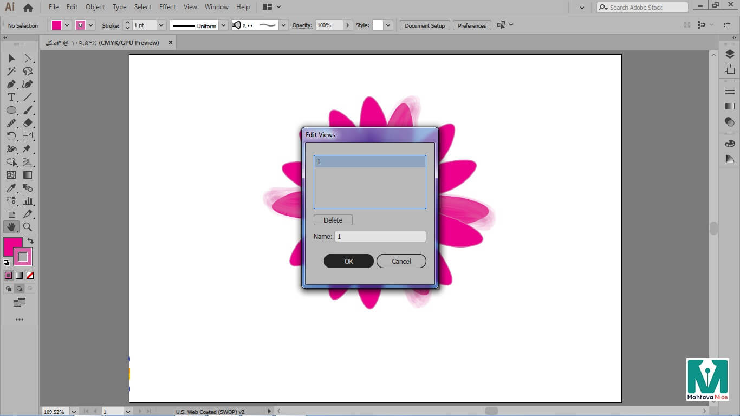The height and width of the screenshot is (416, 740).
Task: Expand the stroke weight dropdown
Action: pos(161,25)
